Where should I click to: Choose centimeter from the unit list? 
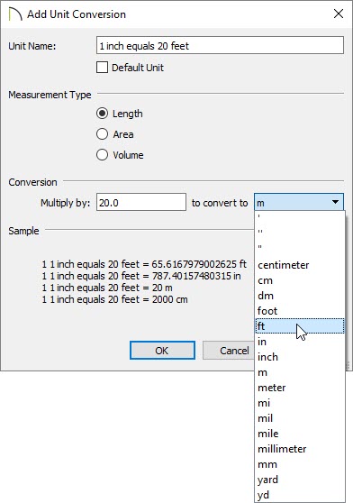point(300,265)
